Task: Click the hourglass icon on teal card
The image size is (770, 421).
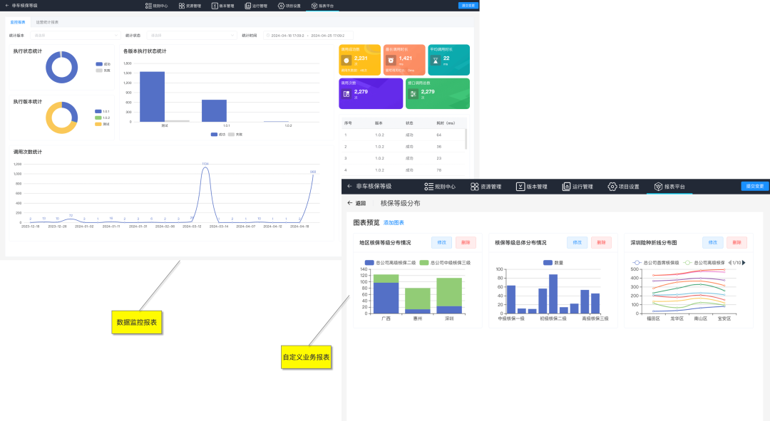Action: 436,60
